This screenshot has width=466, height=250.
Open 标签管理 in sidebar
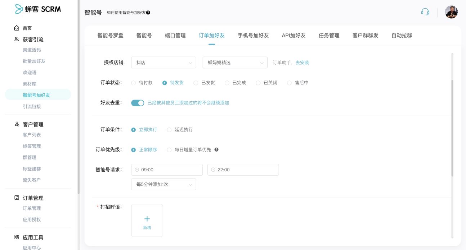(x=32, y=146)
